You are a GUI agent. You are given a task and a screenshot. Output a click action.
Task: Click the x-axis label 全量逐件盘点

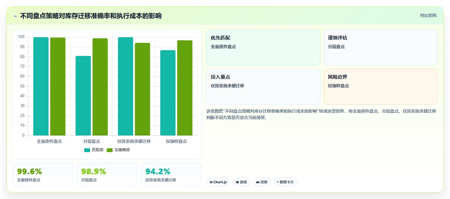(49, 141)
